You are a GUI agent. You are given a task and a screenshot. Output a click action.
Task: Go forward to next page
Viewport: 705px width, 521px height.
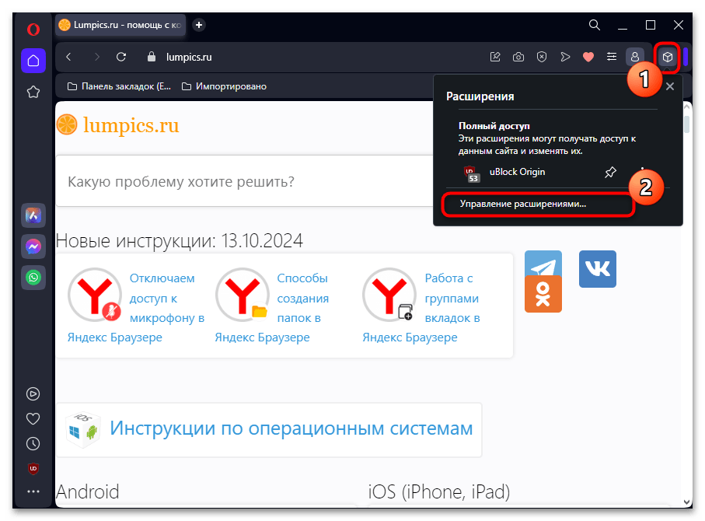coord(96,57)
